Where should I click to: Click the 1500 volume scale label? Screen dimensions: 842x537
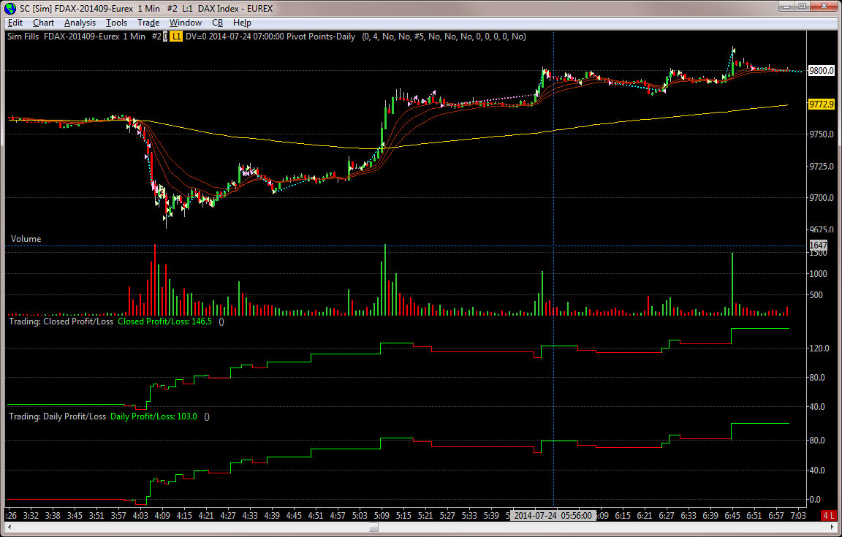click(818, 253)
